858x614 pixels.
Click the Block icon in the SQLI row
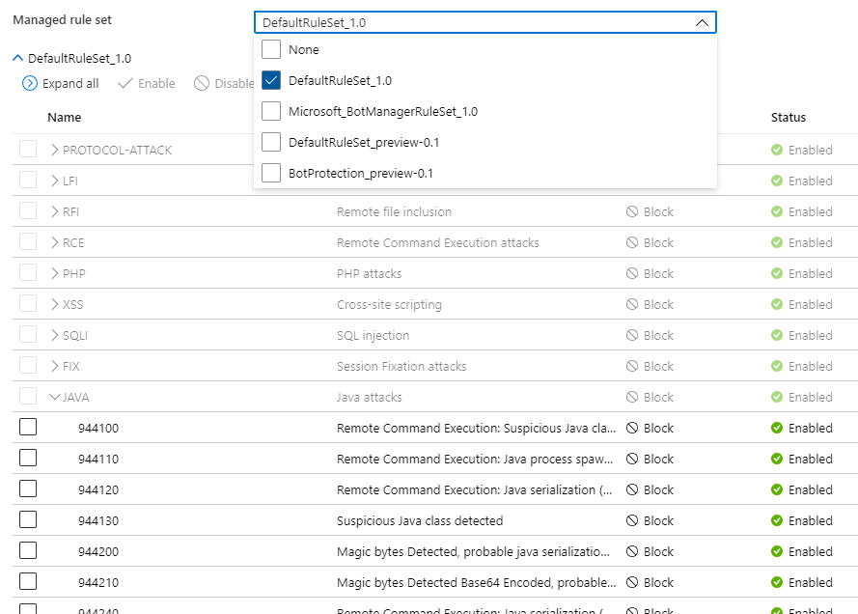632,335
